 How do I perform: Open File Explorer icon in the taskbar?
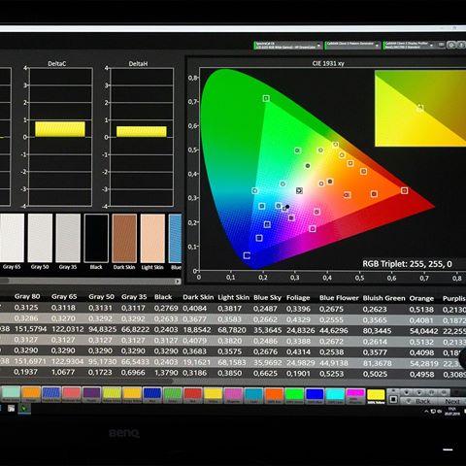click(x=11, y=408)
